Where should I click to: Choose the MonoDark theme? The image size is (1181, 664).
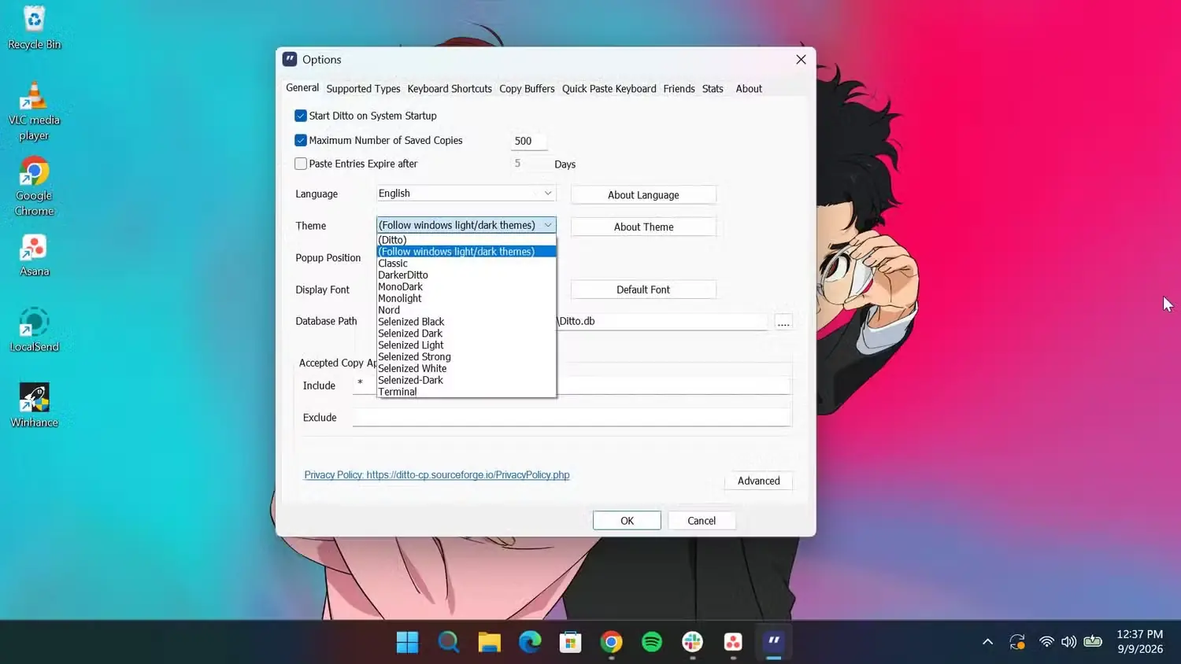click(x=466, y=286)
